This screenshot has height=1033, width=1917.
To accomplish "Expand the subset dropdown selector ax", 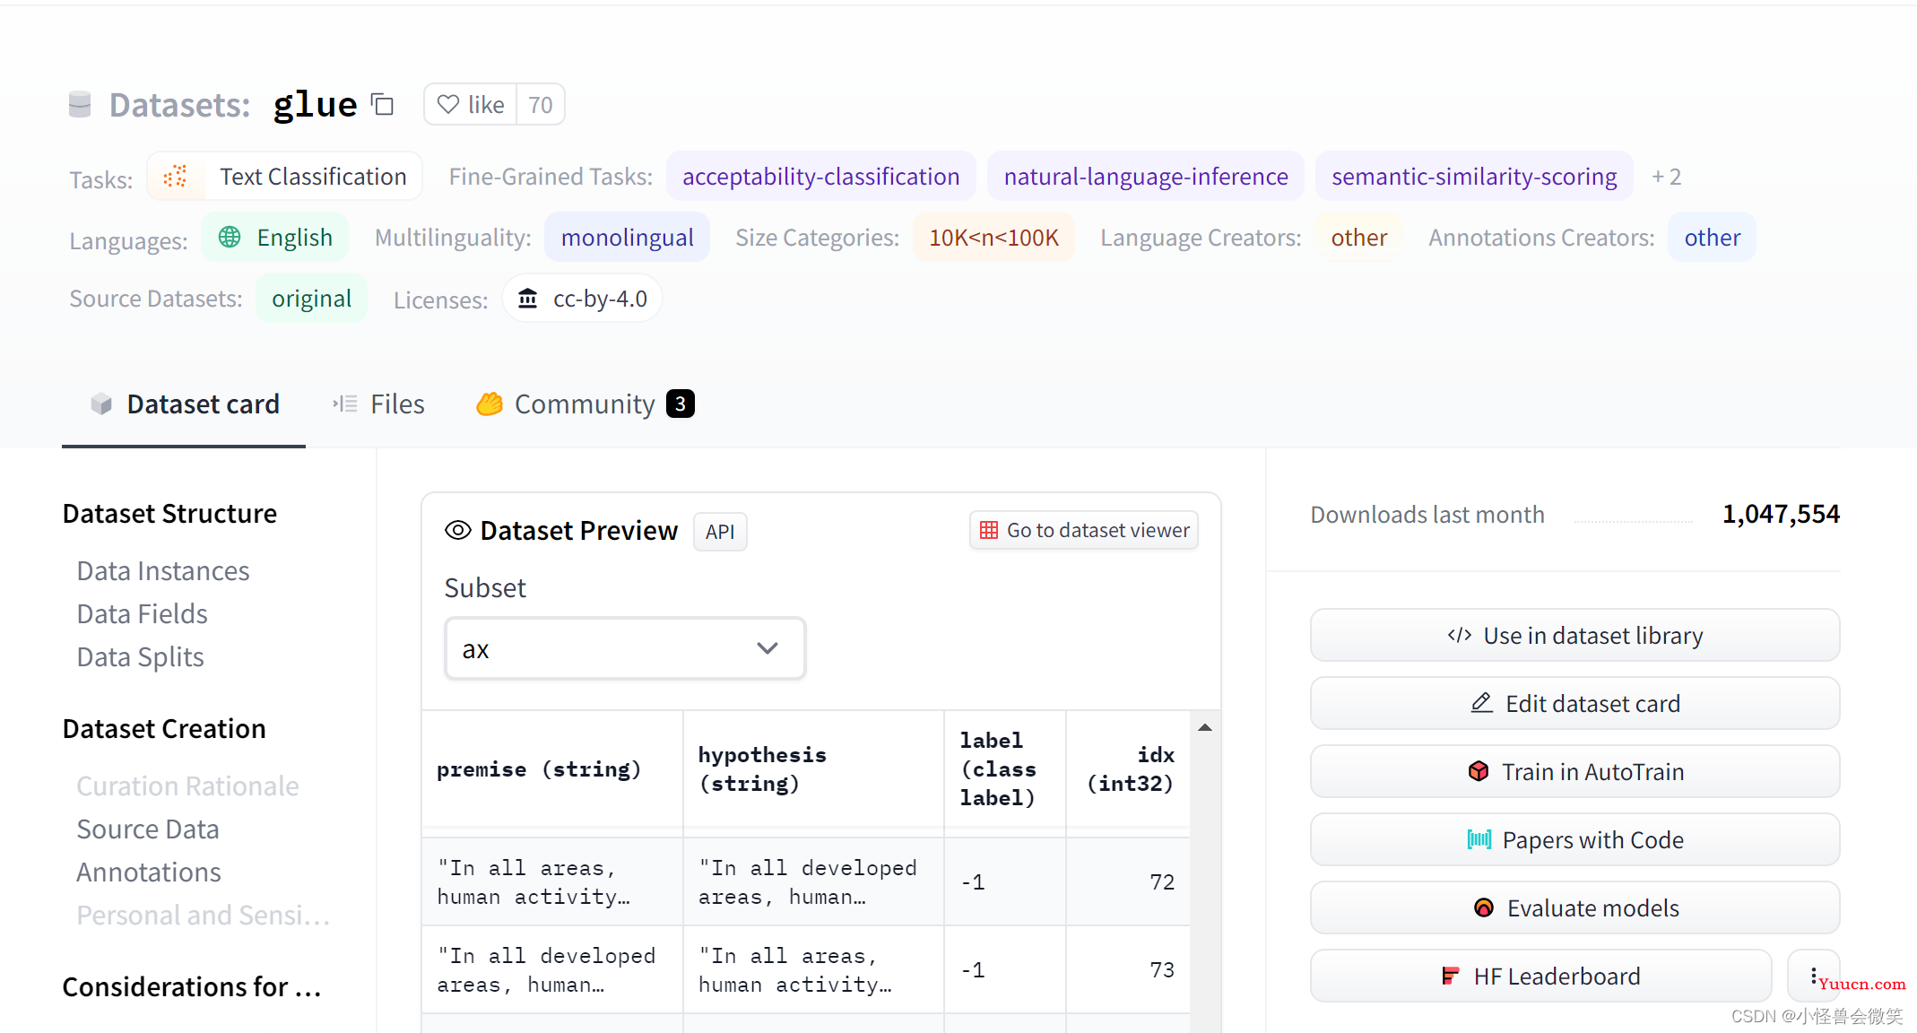I will pos(625,650).
